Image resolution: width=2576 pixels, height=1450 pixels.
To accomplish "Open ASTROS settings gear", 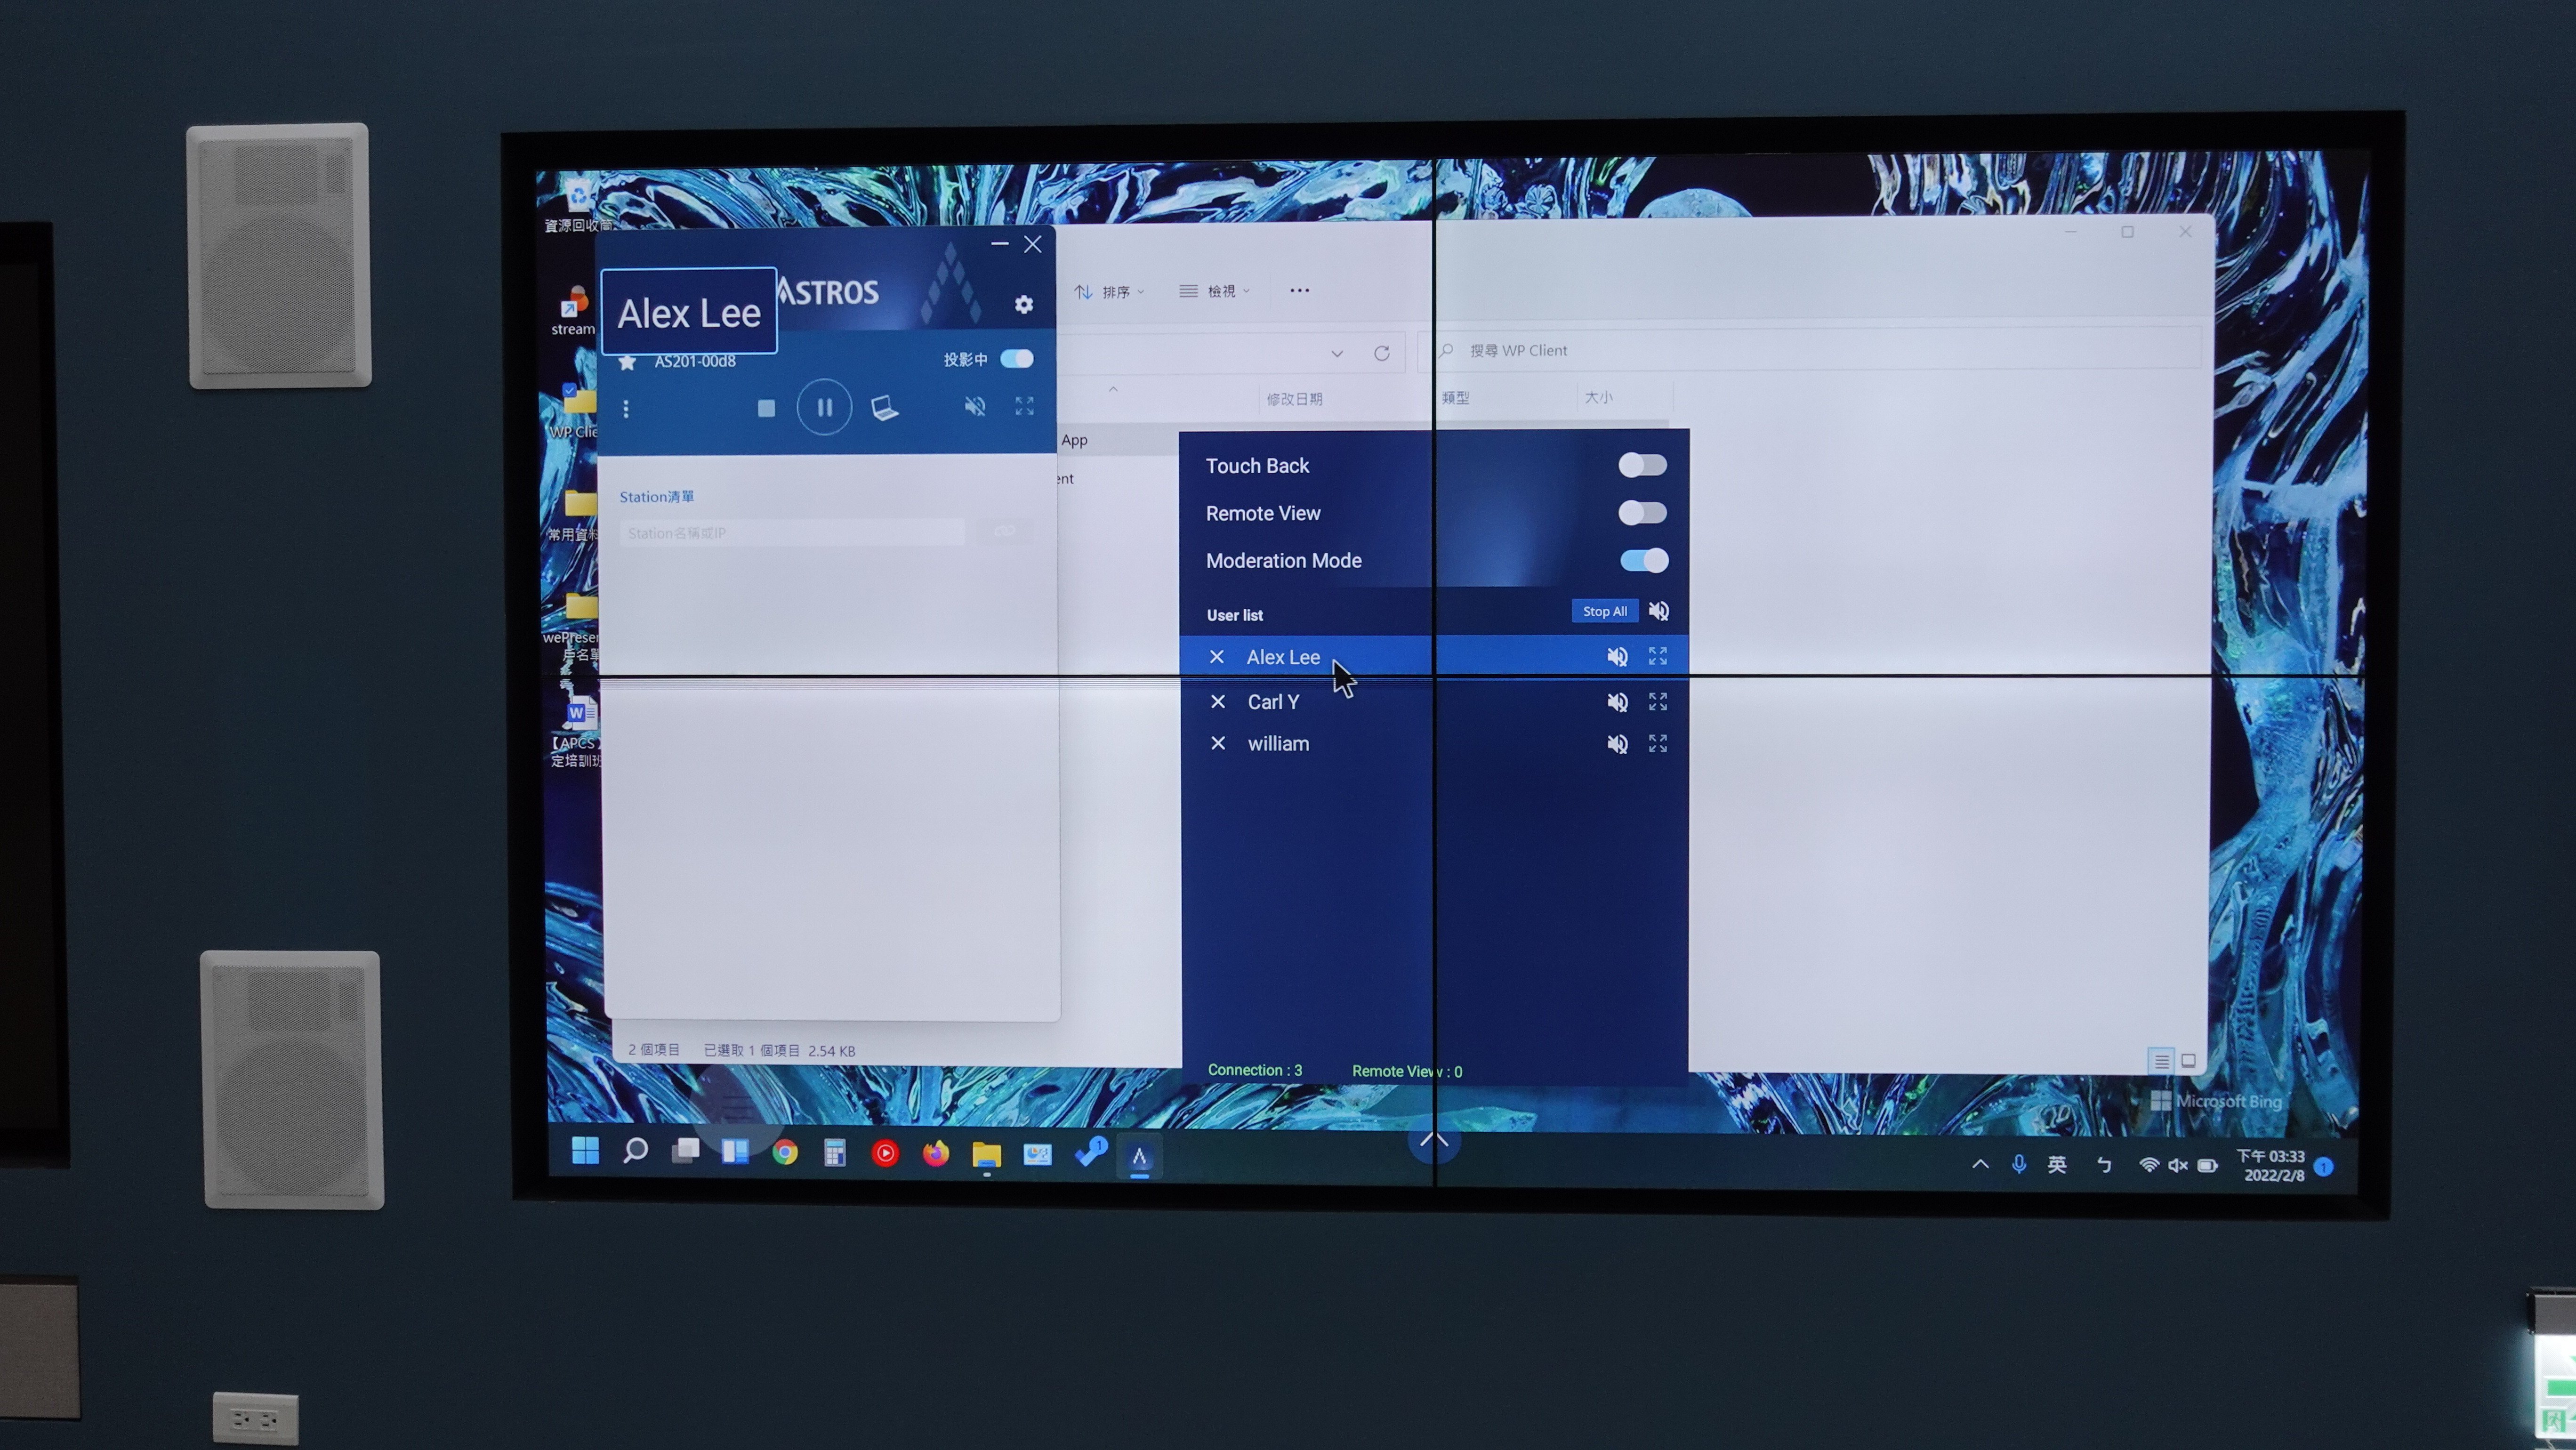I will pos(1023,304).
